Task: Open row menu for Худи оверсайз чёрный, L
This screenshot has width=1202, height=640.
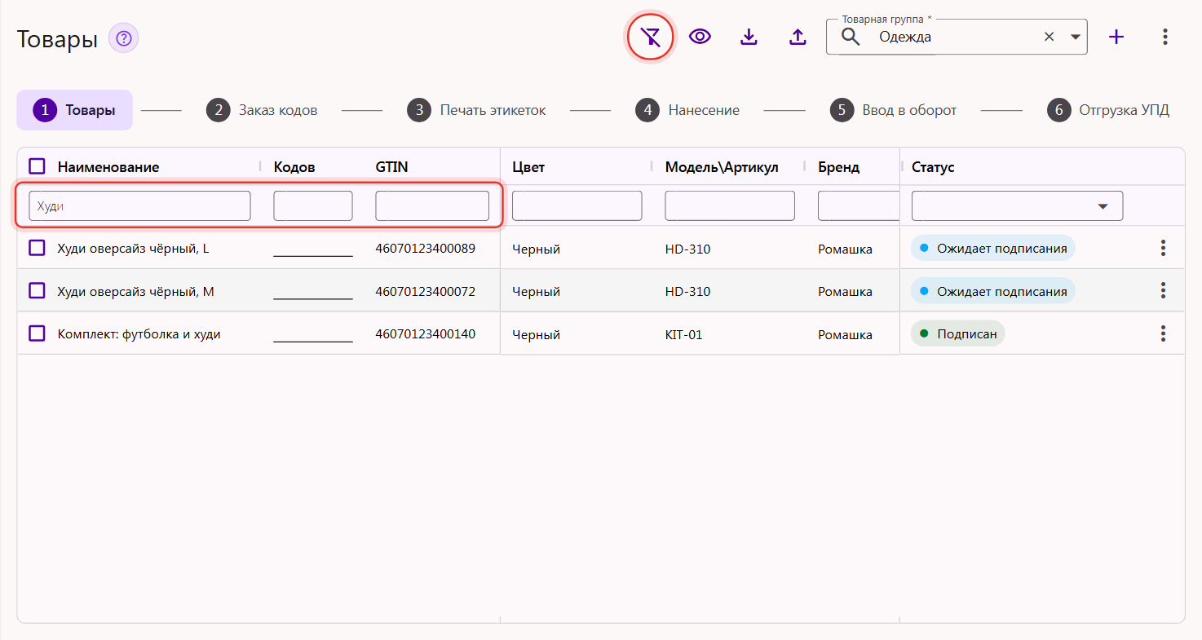Action: pyautogui.click(x=1163, y=248)
